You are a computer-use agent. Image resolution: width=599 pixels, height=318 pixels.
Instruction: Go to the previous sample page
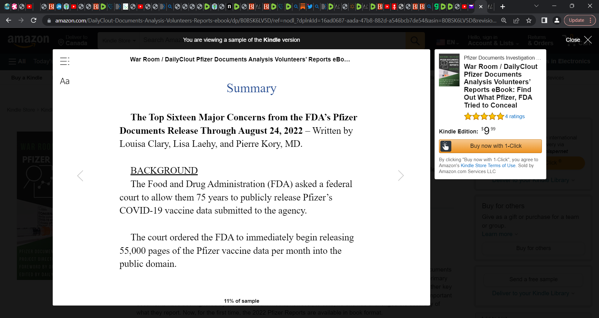[x=80, y=176]
